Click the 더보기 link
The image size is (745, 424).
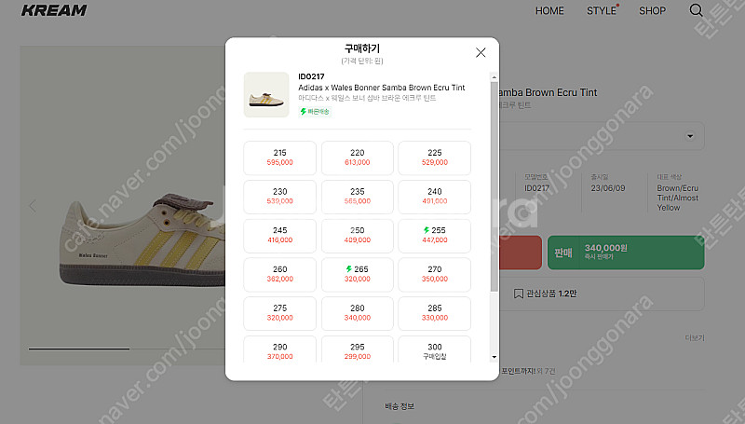(695, 337)
